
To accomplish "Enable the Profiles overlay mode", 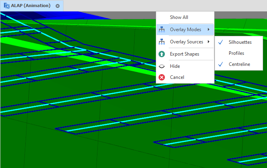I will 239,53.
